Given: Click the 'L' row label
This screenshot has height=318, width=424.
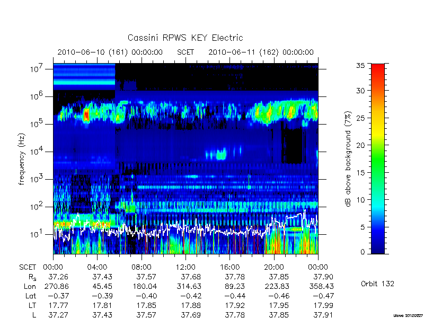Looking at the screenshot, I should point(34,315).
